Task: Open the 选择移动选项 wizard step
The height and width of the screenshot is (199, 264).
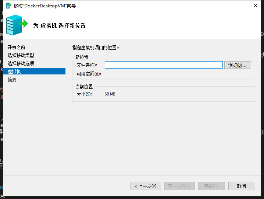Action: [21, 63]
